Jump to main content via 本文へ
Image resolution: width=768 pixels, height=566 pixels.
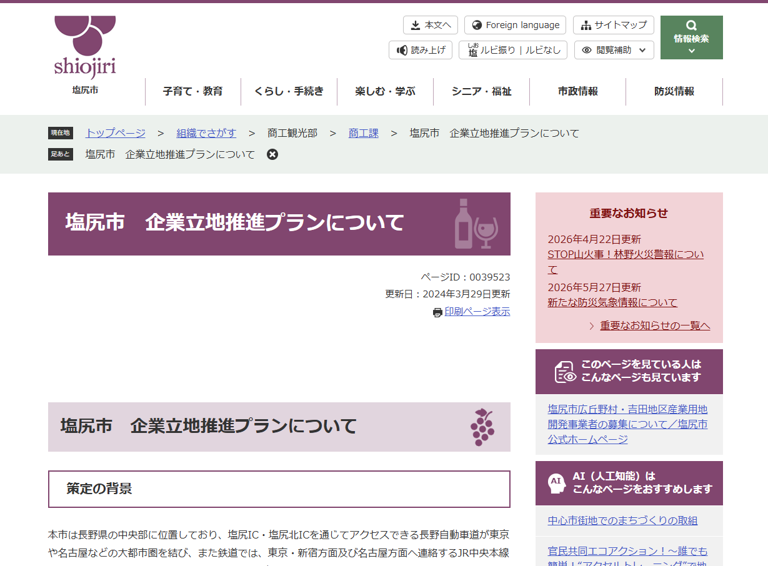coord(431,25)
